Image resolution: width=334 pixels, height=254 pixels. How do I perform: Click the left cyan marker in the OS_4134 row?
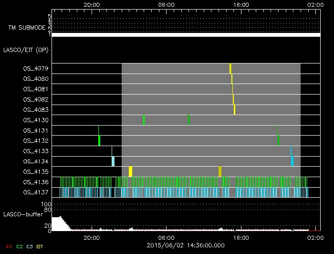(x=113, y=161)
